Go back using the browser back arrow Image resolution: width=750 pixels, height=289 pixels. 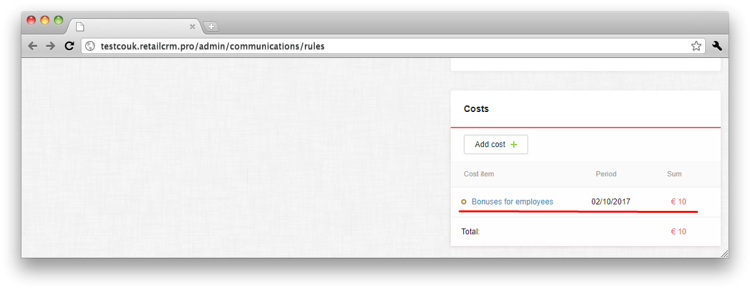pos(33,46)
